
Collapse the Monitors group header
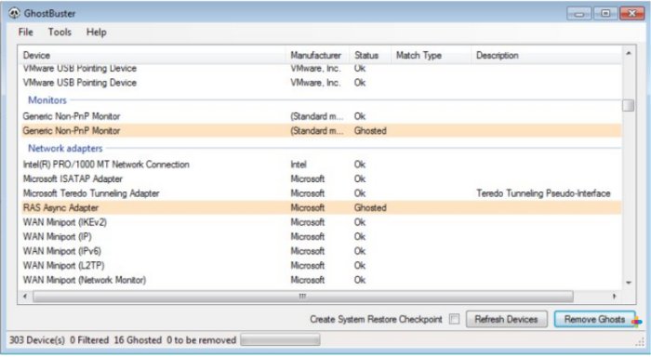coord(46,100)
